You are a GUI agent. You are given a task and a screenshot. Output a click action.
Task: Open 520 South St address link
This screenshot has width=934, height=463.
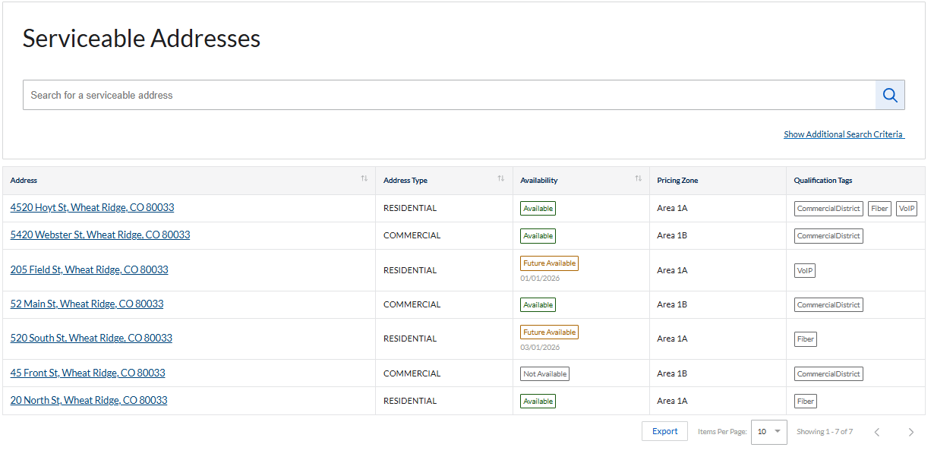tap(91, 338)
